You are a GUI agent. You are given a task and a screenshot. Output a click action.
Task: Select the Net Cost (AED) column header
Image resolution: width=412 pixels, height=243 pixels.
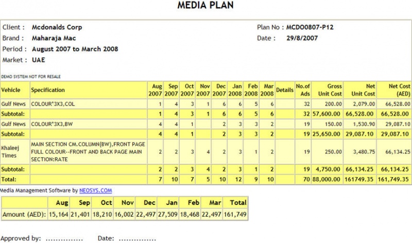[393, 90]
